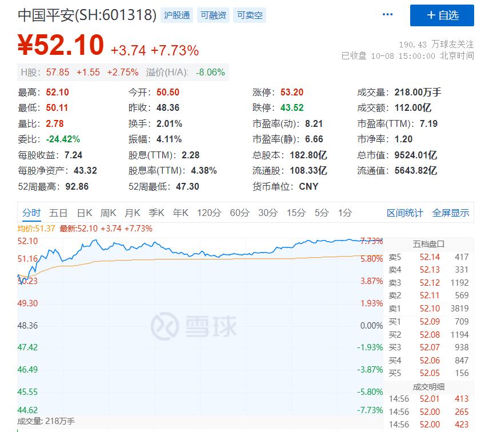Select the 卖5 order row at 52.14
The image size is (481, 432).
tap(428, 257)
